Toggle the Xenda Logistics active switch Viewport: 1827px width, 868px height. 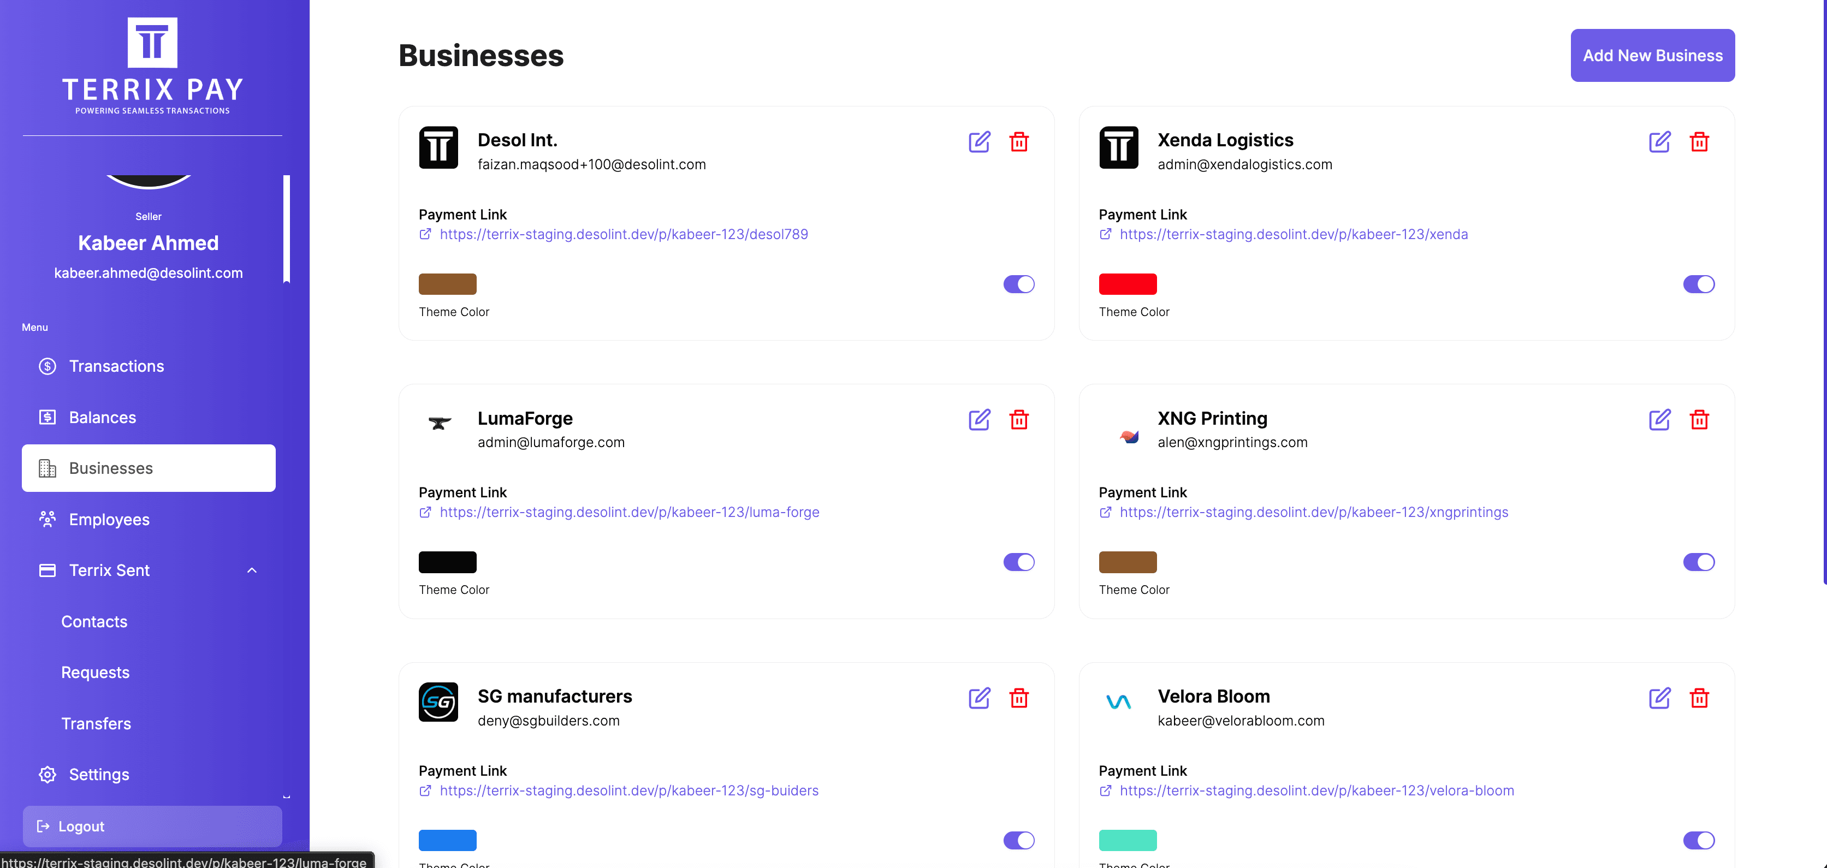(x=1699, y=284)
